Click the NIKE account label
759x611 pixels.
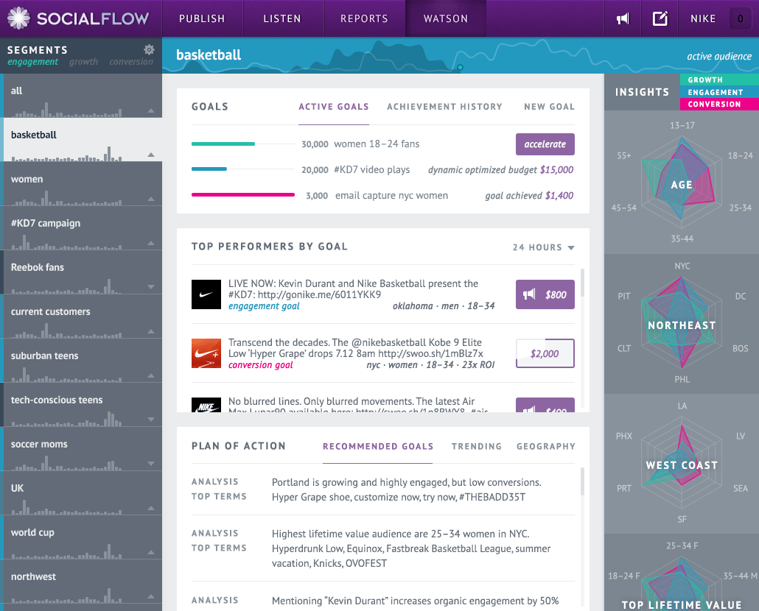point(703,19)
